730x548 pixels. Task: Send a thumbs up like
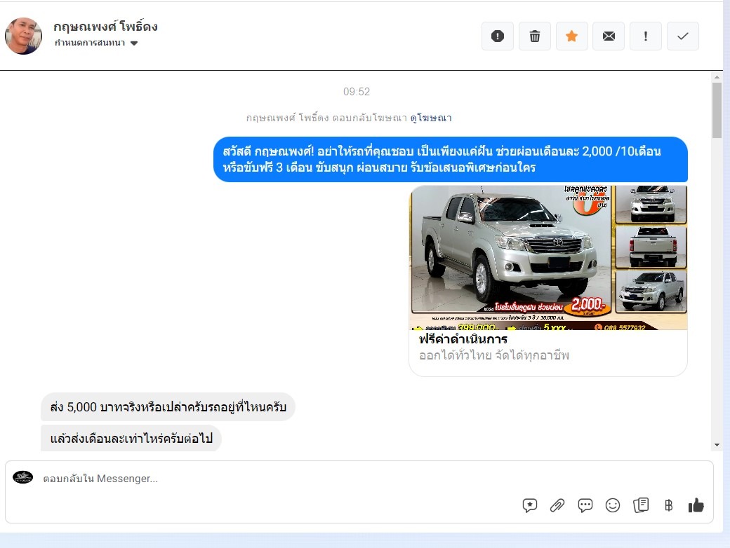pyautogui.click(x=696, y=505)
